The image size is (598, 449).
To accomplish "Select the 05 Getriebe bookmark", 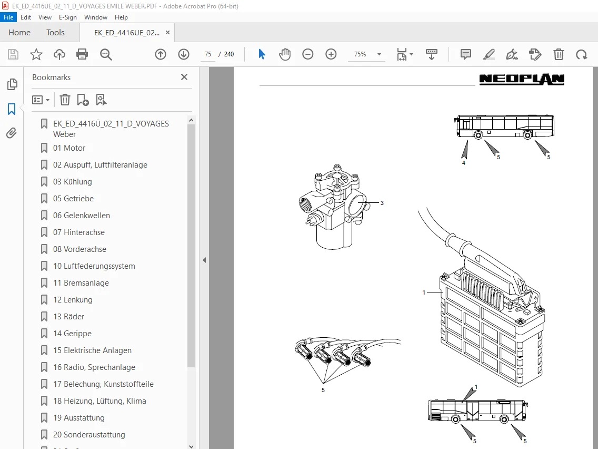I will (73, 198).
